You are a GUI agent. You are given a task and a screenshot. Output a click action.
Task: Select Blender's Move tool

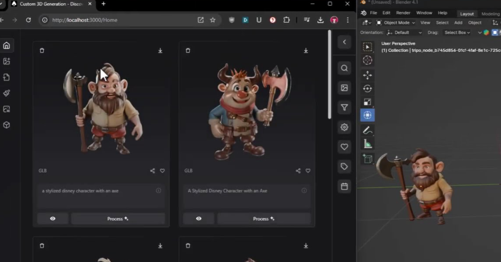point(367,75)
